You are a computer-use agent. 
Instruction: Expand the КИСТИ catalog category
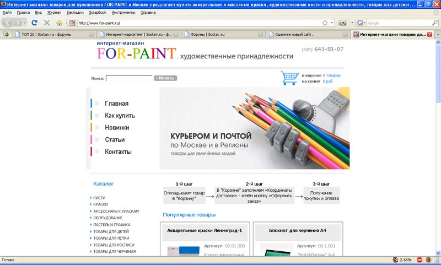tap(99, 198)
